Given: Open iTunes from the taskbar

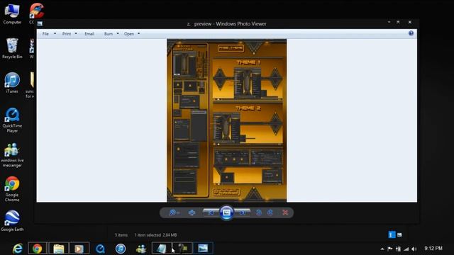Looking at the screenshot, I should (121, 249).
